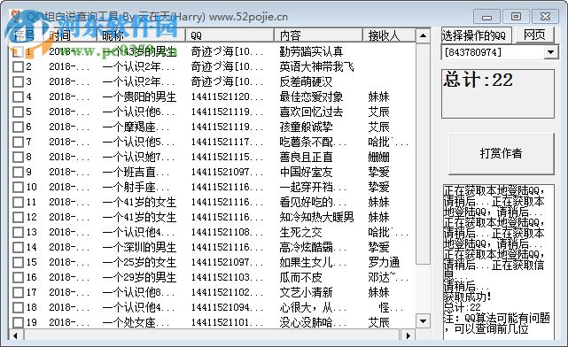This screenshot has height=347, width=568.
Task: Select the row 13 checkbox
Action: (18, 232)
